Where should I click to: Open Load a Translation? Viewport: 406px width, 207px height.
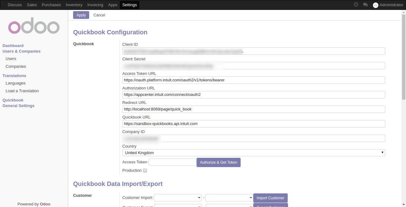coord(22,91)
